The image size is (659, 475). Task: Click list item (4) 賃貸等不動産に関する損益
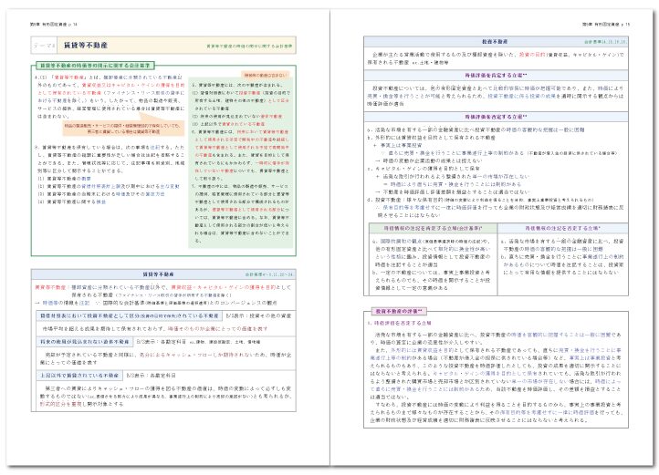[x=72, y=202]
